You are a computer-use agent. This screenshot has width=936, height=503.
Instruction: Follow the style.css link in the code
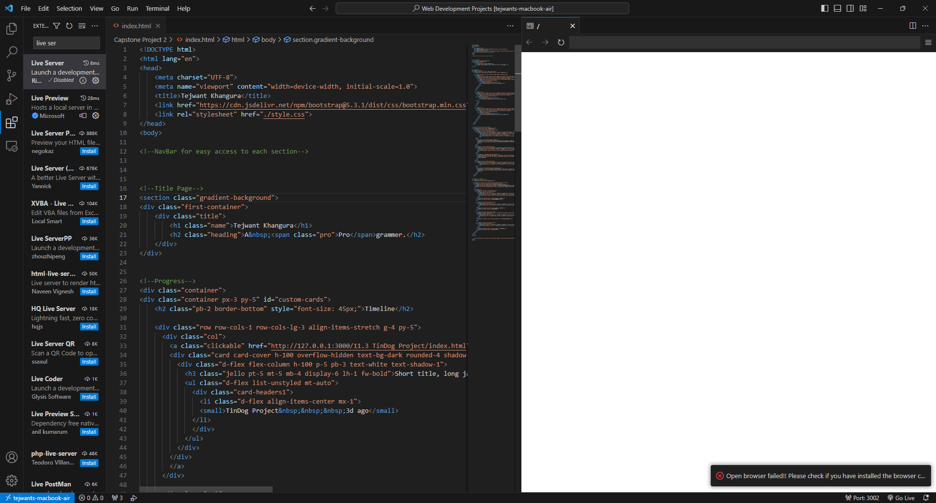tap(285, 114)
